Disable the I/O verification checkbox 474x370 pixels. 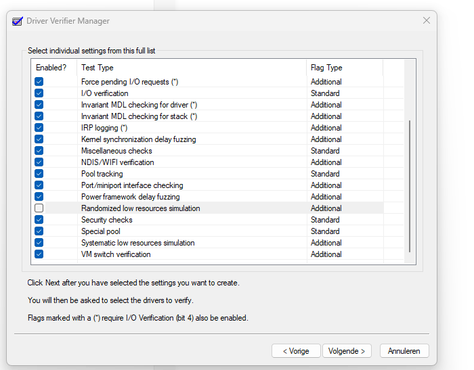[39, 93]
